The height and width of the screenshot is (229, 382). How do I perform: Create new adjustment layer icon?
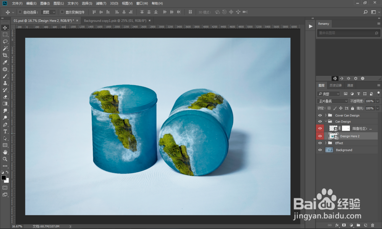click(351, 225)
